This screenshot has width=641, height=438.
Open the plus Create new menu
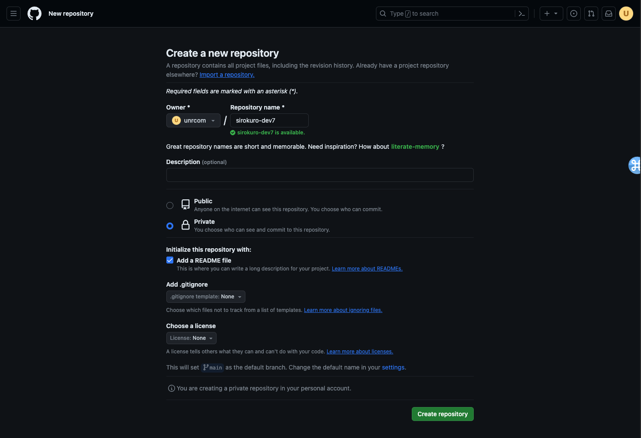(x=551, y=14)
